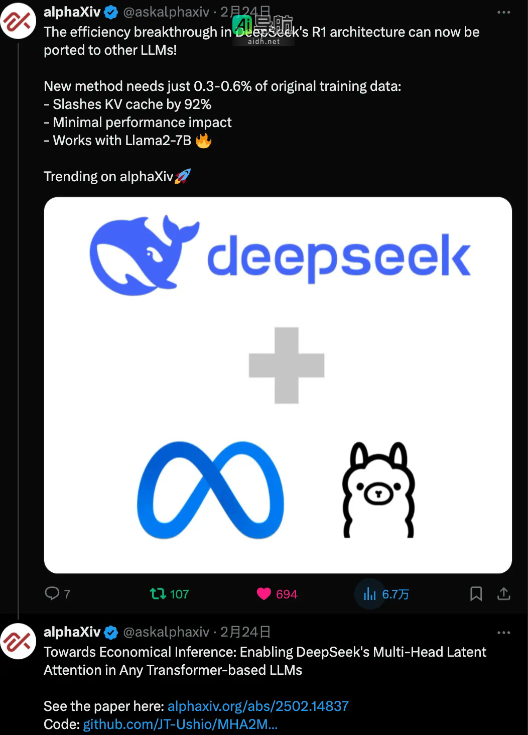Click the 2月24日 timestamp on the tweet
The width and height of the screenshot is (528, 735).
tap(245, 12)
